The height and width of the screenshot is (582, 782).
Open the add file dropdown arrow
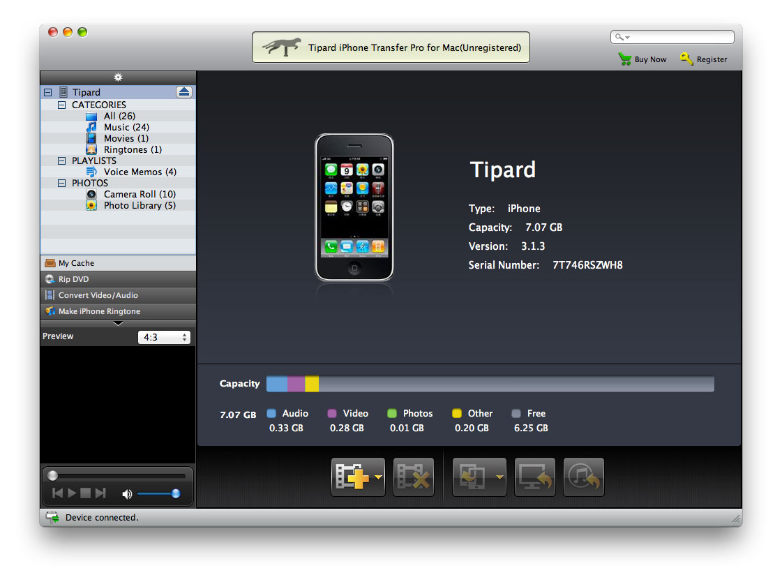(x=379, y=477)
